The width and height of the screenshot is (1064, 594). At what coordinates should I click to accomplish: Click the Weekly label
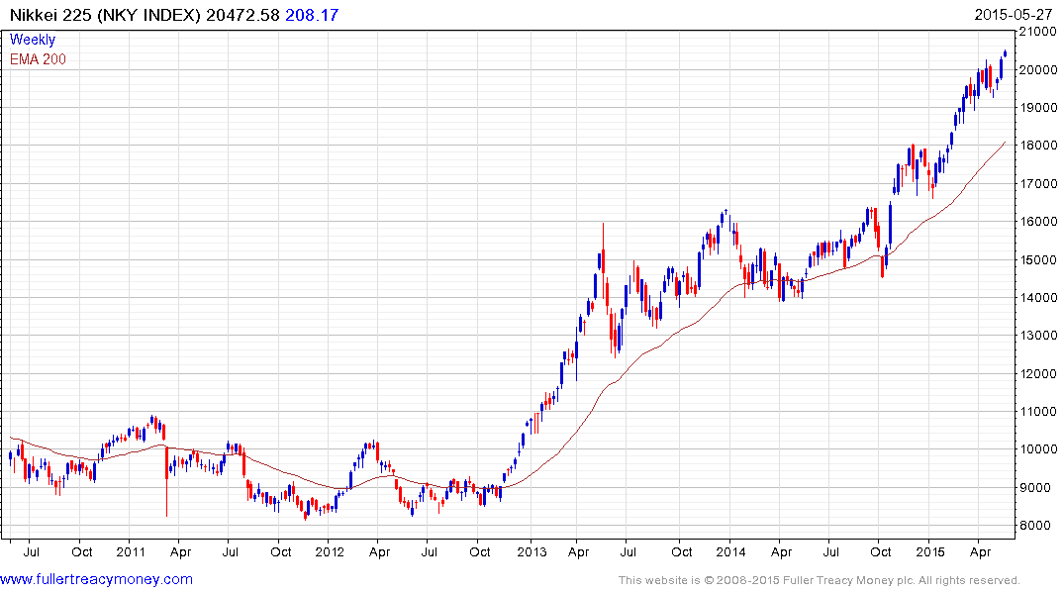tap(33, 40)
